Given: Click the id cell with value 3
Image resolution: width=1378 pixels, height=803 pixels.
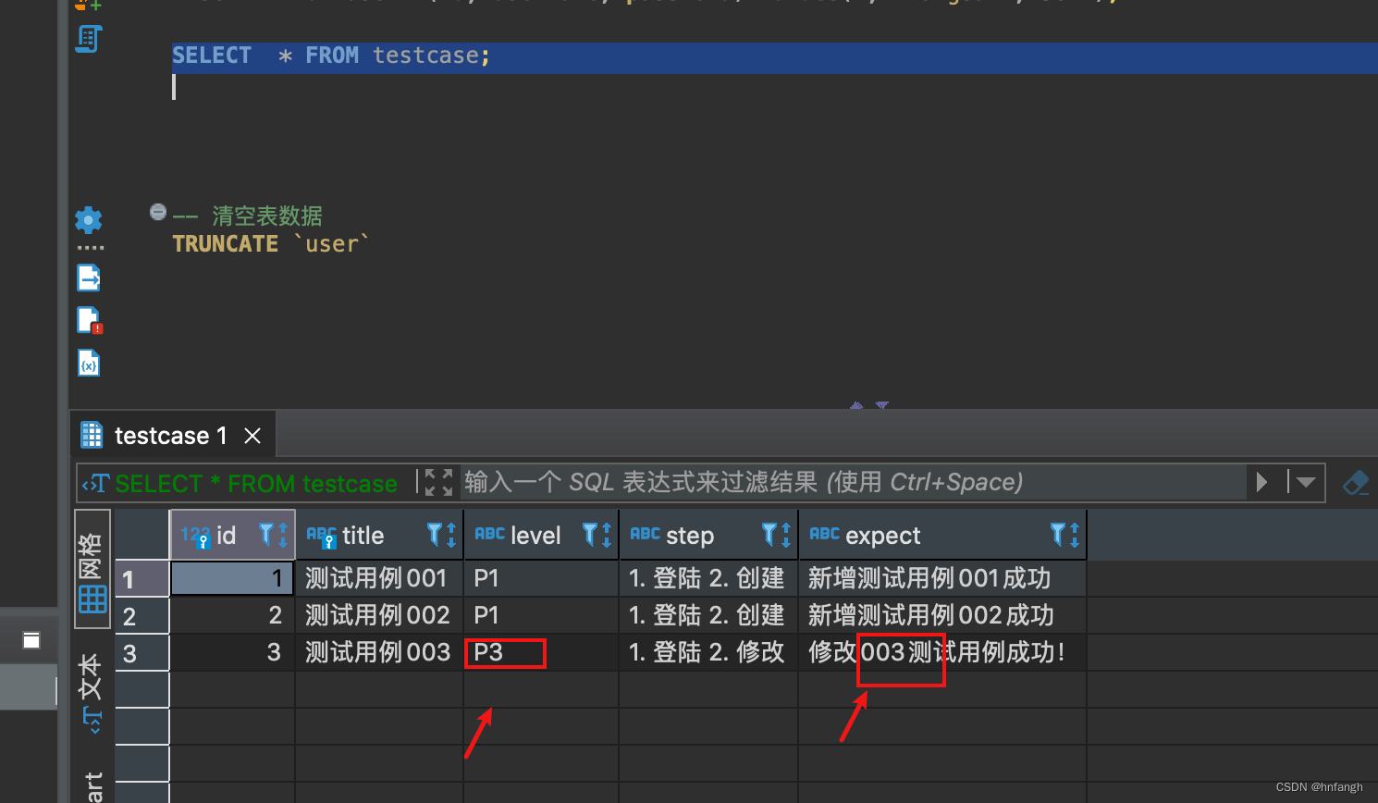Looking at the screenshot, I should pos(232,653).
